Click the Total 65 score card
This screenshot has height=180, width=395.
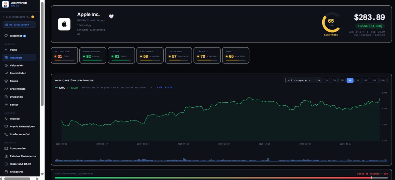[236, 55]
